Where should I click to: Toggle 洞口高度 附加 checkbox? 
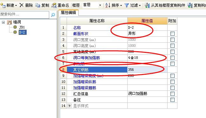pyautogui.click(x=172, y=46)
